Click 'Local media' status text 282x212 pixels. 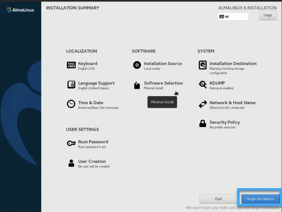152,69
